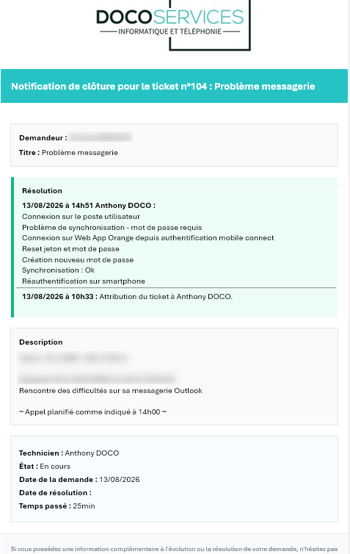Click the Réauthentification sur smartphone line

[84, 281]
